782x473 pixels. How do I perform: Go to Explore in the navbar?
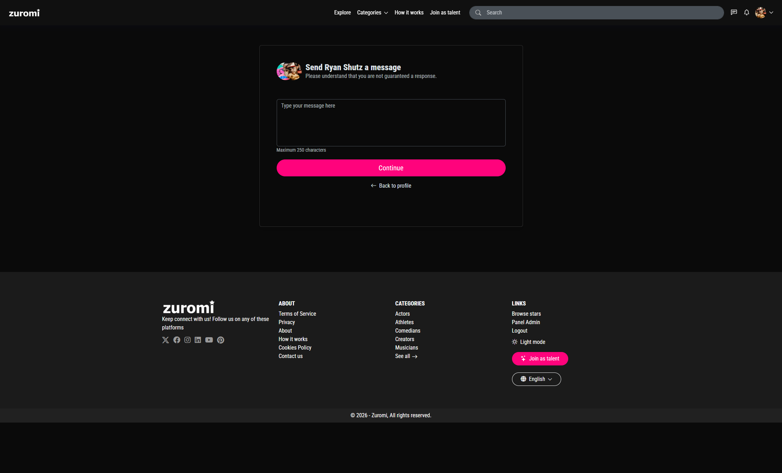(342, 13)
